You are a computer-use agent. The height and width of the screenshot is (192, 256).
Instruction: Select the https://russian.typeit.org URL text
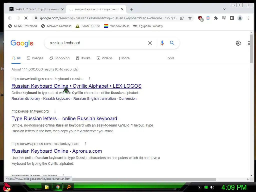[30, 111]
